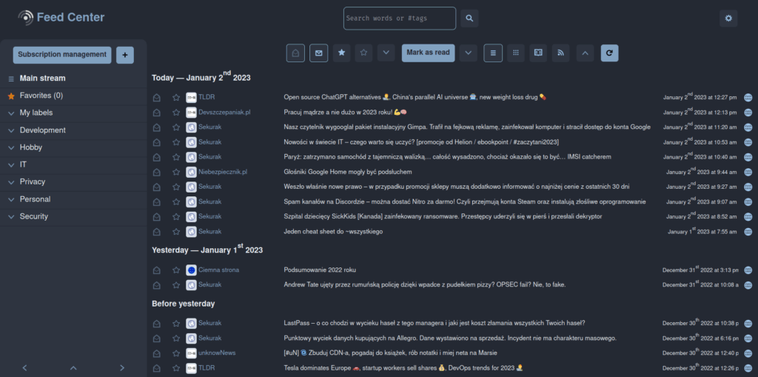This screenshot has width=758, height=377.
Task: Open article Jeden cheat sheet do ~wszystkiego
Action: click(x=333, y=232)
